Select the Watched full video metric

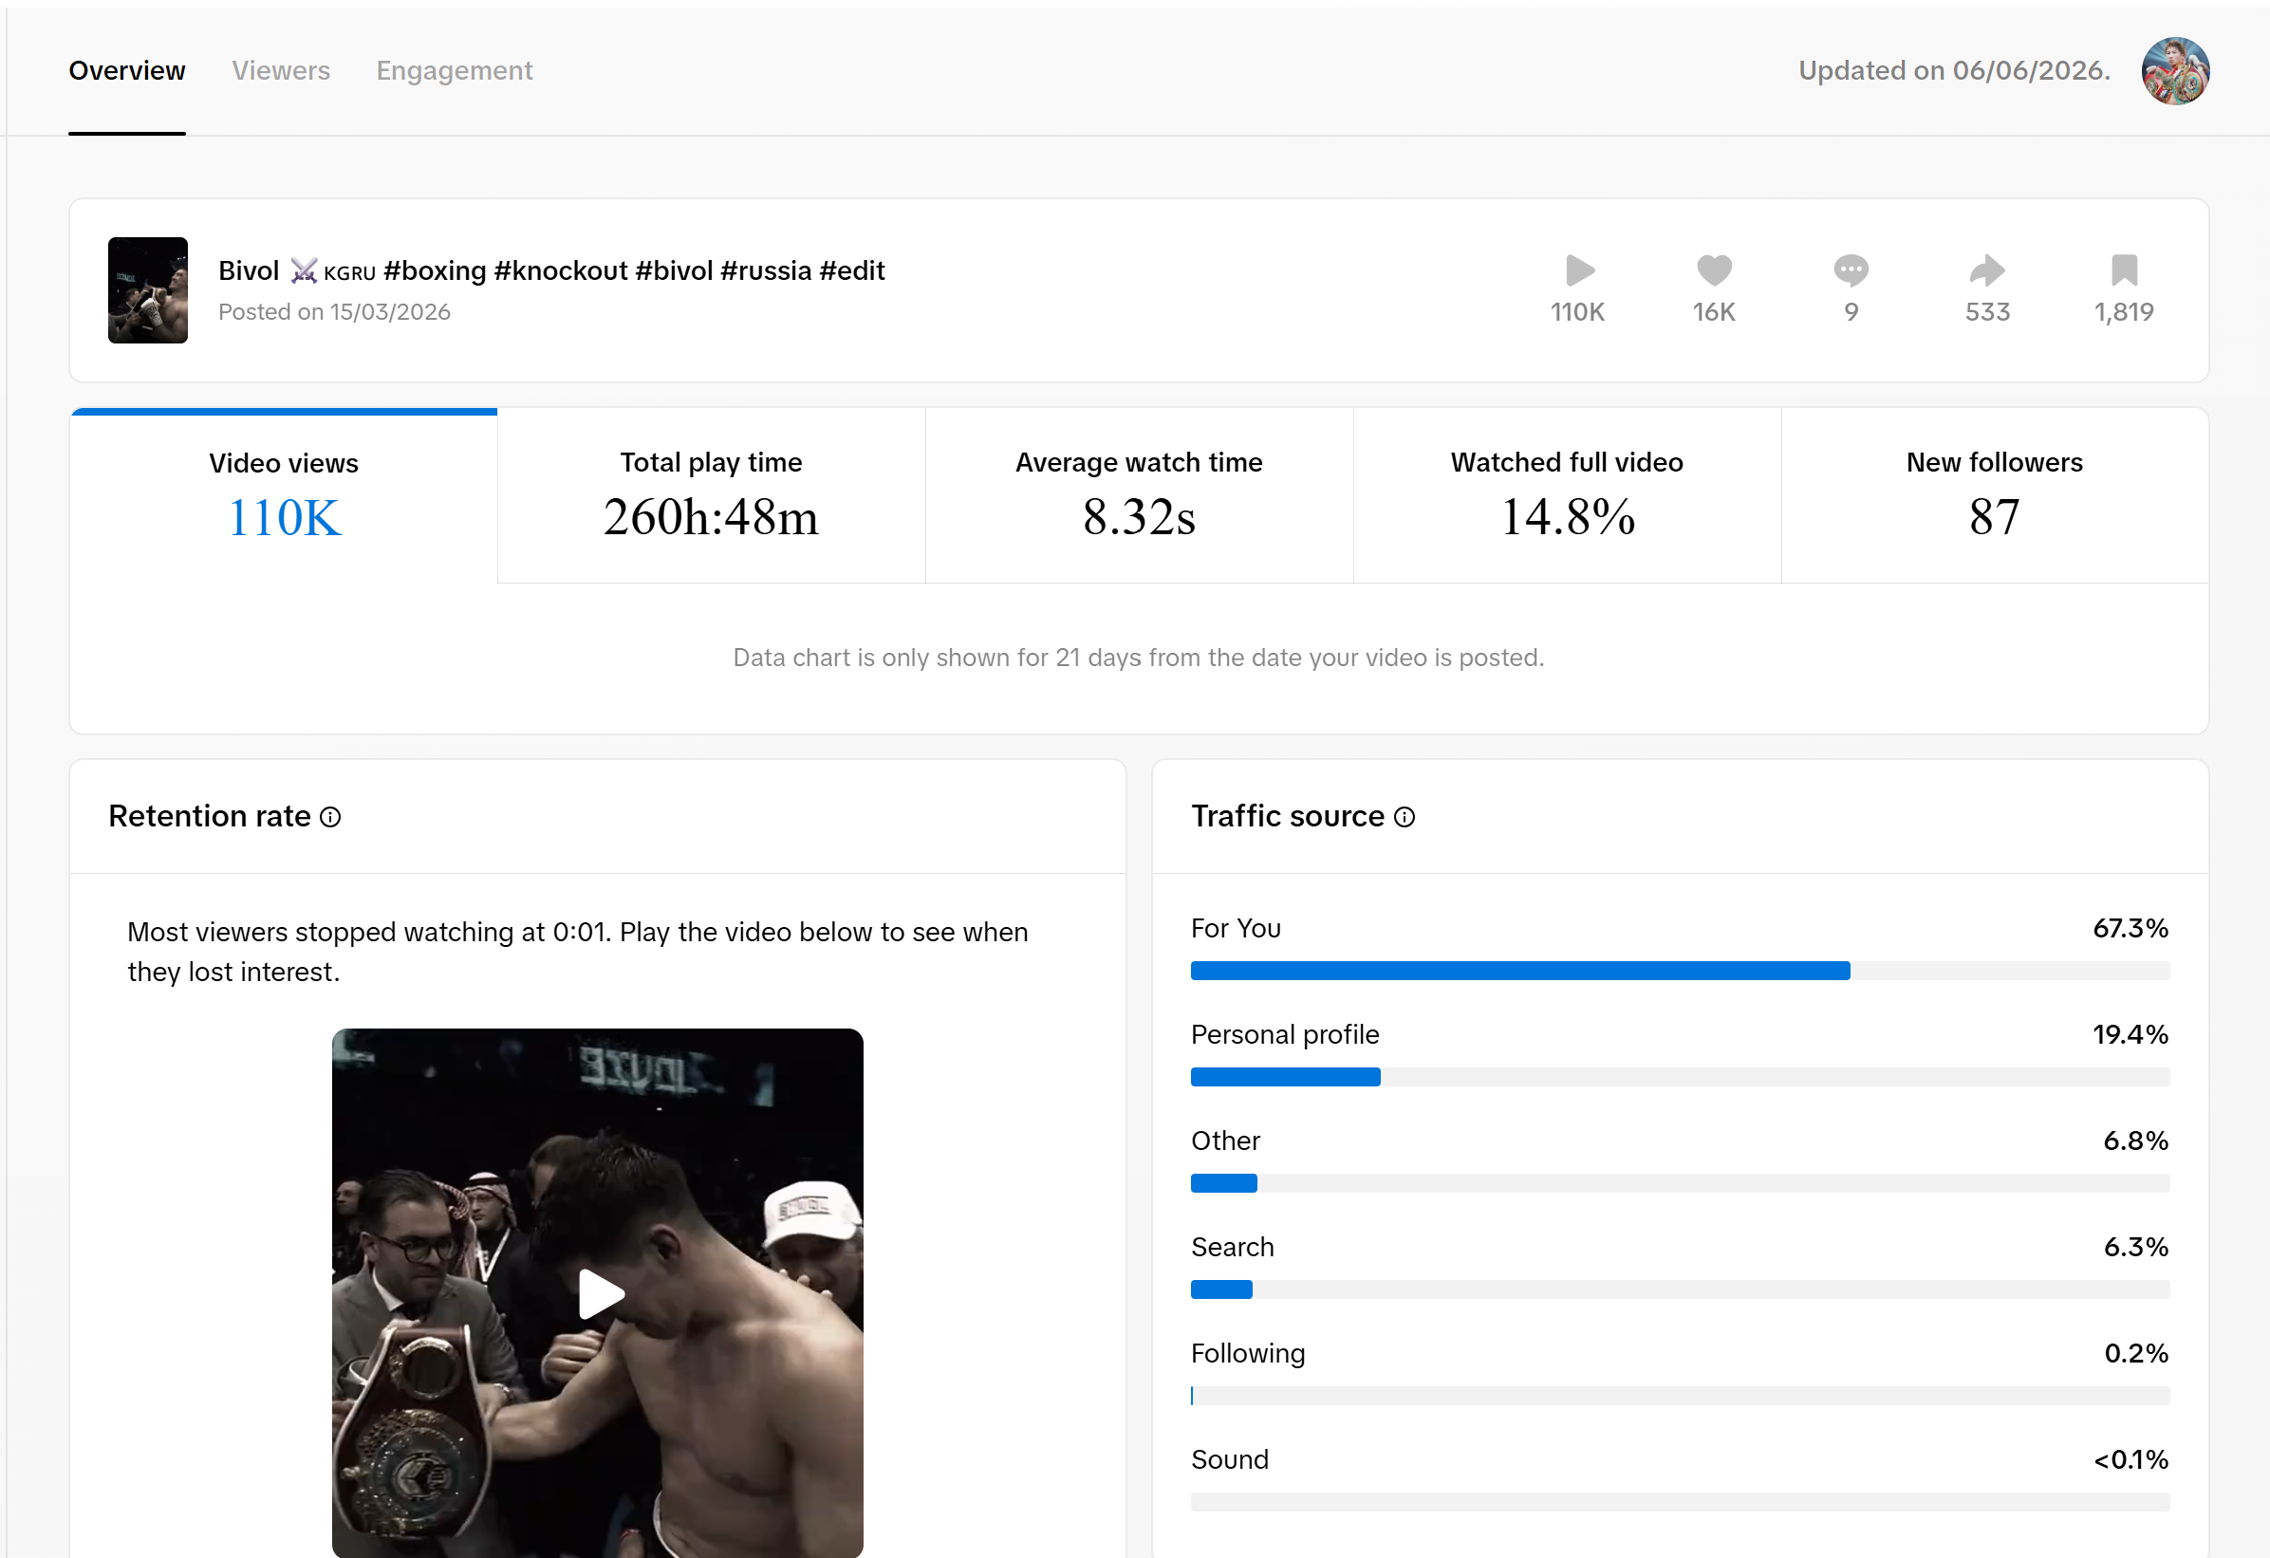tap(1567, 496)
